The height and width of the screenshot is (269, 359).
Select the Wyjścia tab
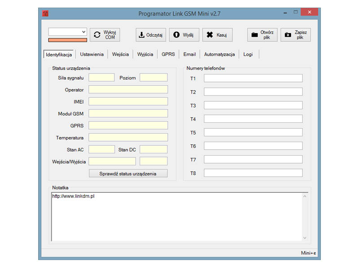pos(145,54)
